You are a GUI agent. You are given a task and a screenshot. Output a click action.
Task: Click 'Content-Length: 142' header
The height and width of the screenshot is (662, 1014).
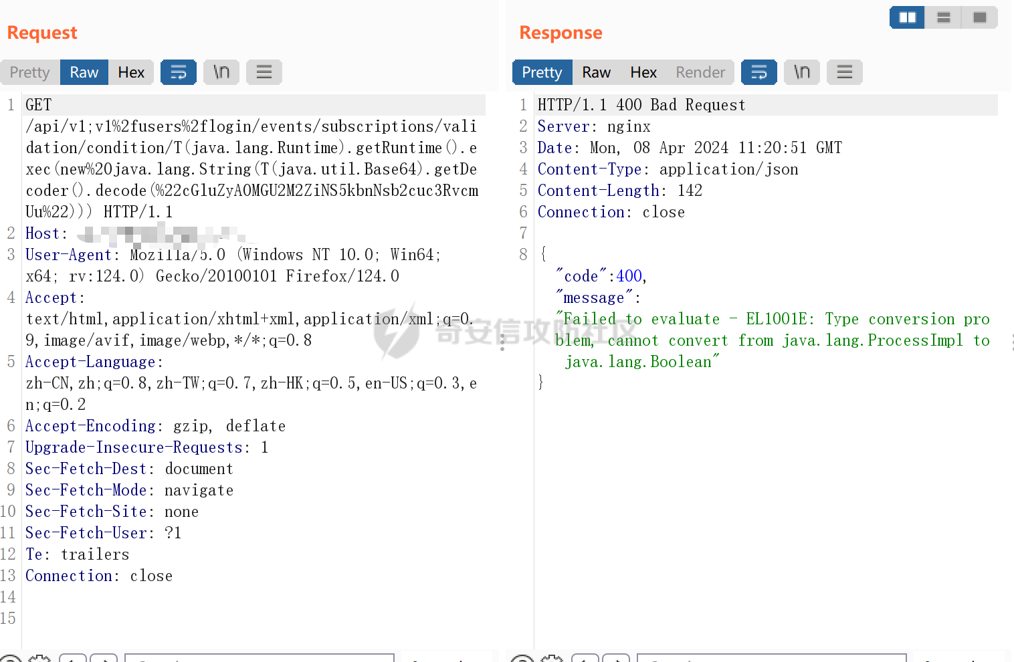tap(620, 191)
